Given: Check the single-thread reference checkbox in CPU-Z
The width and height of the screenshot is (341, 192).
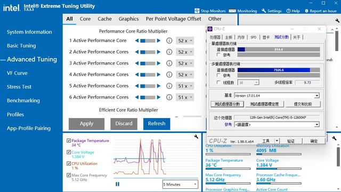Looking at the screenshot, I should (218, 55).
